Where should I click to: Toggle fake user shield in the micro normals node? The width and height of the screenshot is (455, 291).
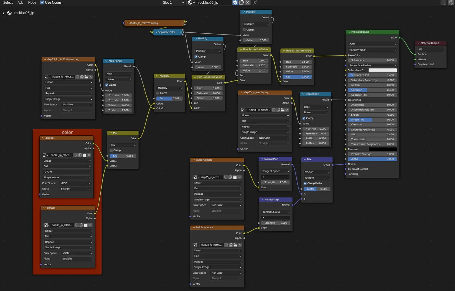click(x=226, y=177)
